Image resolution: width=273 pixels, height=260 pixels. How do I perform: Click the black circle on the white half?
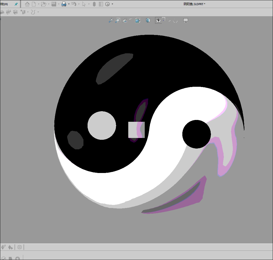pos(197,134)
